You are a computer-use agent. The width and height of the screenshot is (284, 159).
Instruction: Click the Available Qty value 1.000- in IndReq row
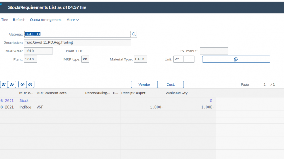coord(190,107)
